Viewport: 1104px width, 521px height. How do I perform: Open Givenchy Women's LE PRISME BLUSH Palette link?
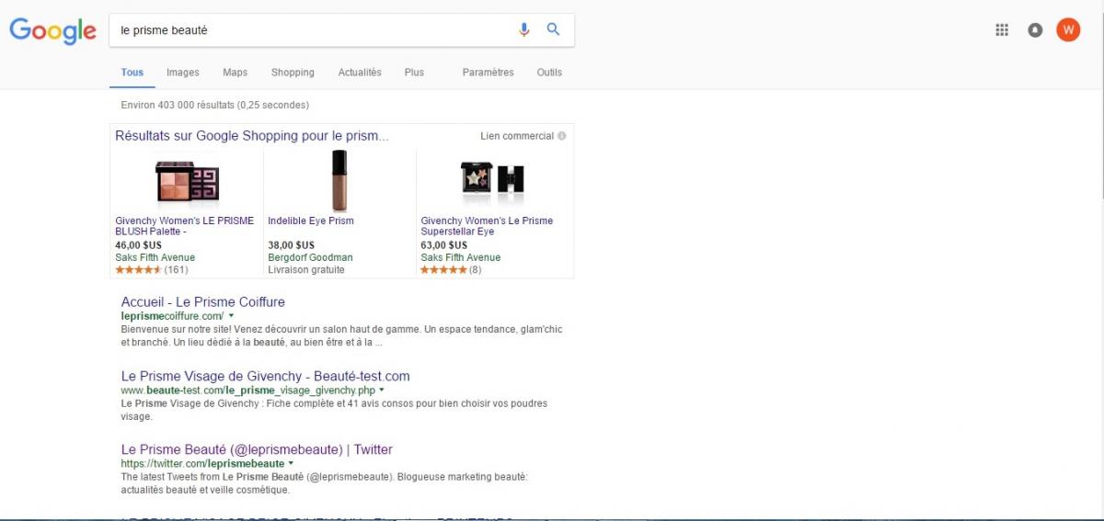coord(185,226)
